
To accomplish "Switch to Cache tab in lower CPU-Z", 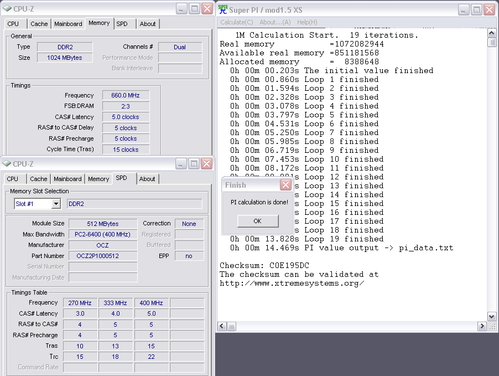I will point(39,179).
